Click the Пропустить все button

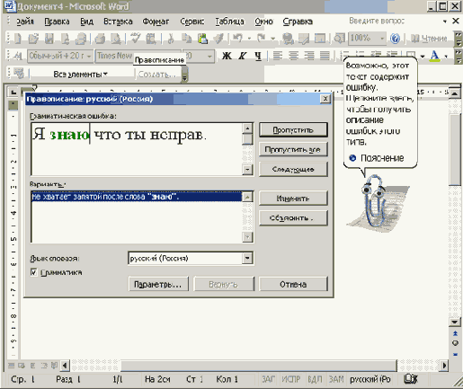click(x=293, y=149)
